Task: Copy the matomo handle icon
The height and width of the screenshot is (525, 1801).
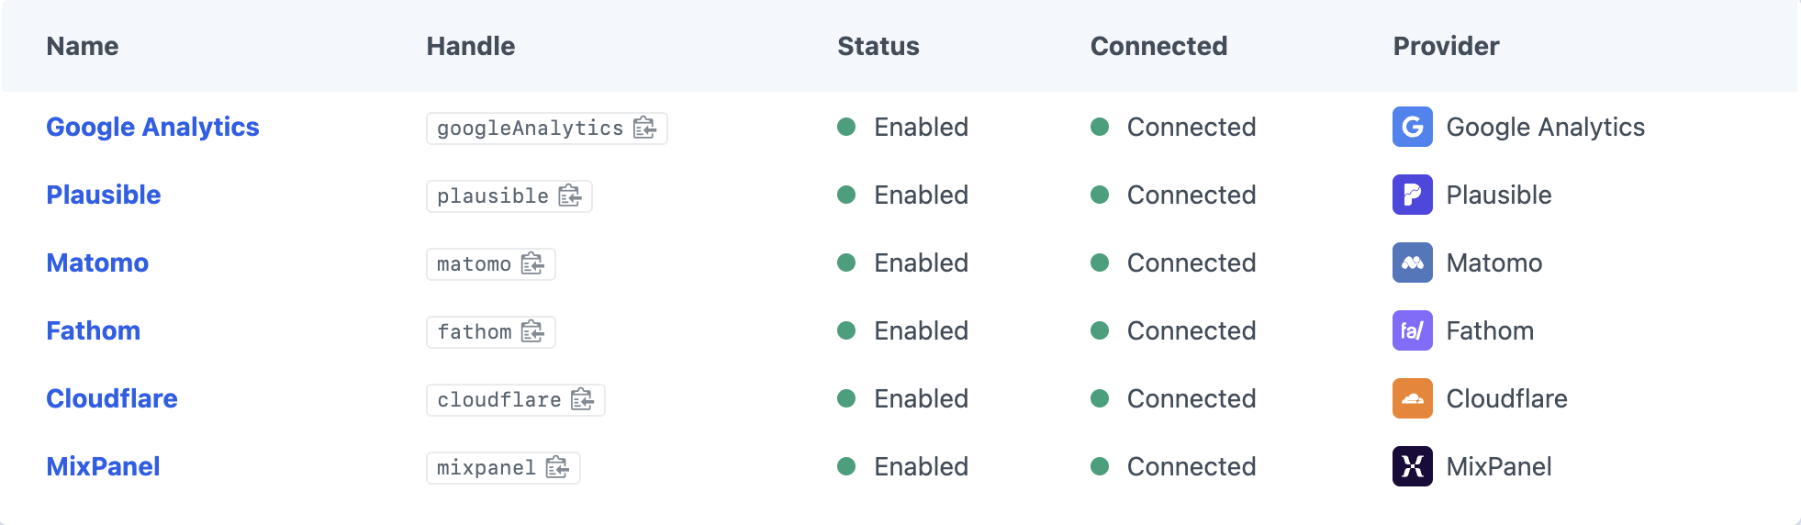Action: click(532, 263)
